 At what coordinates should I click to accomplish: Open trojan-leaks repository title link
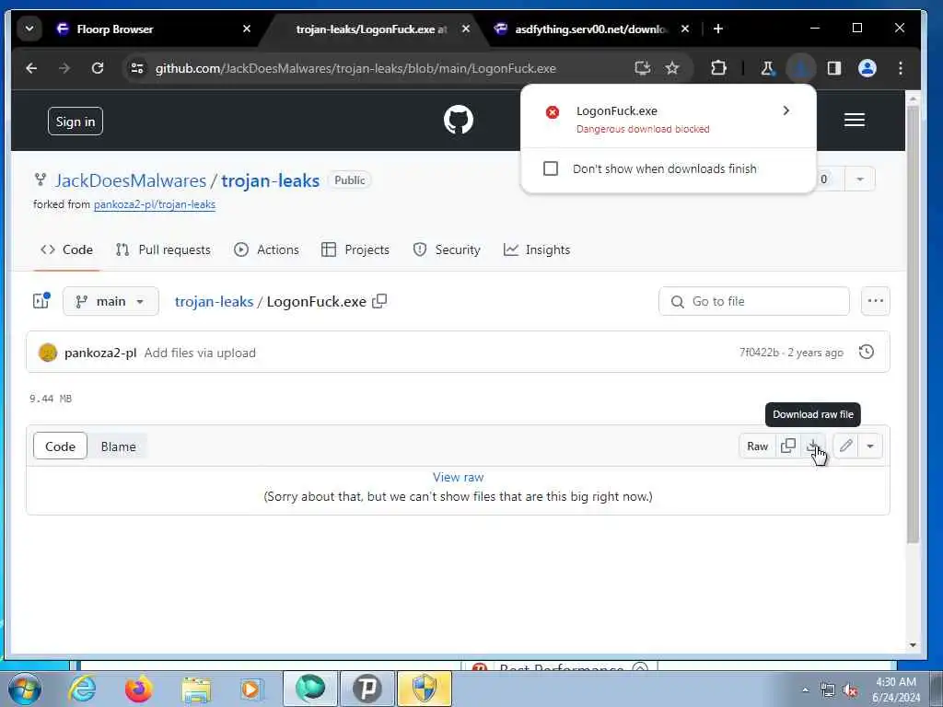pyautogui.click(x=270, y=180)
